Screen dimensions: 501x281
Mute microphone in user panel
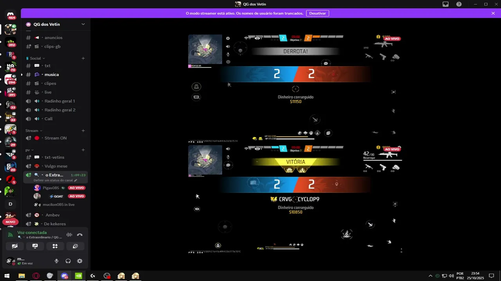point(56,261)
